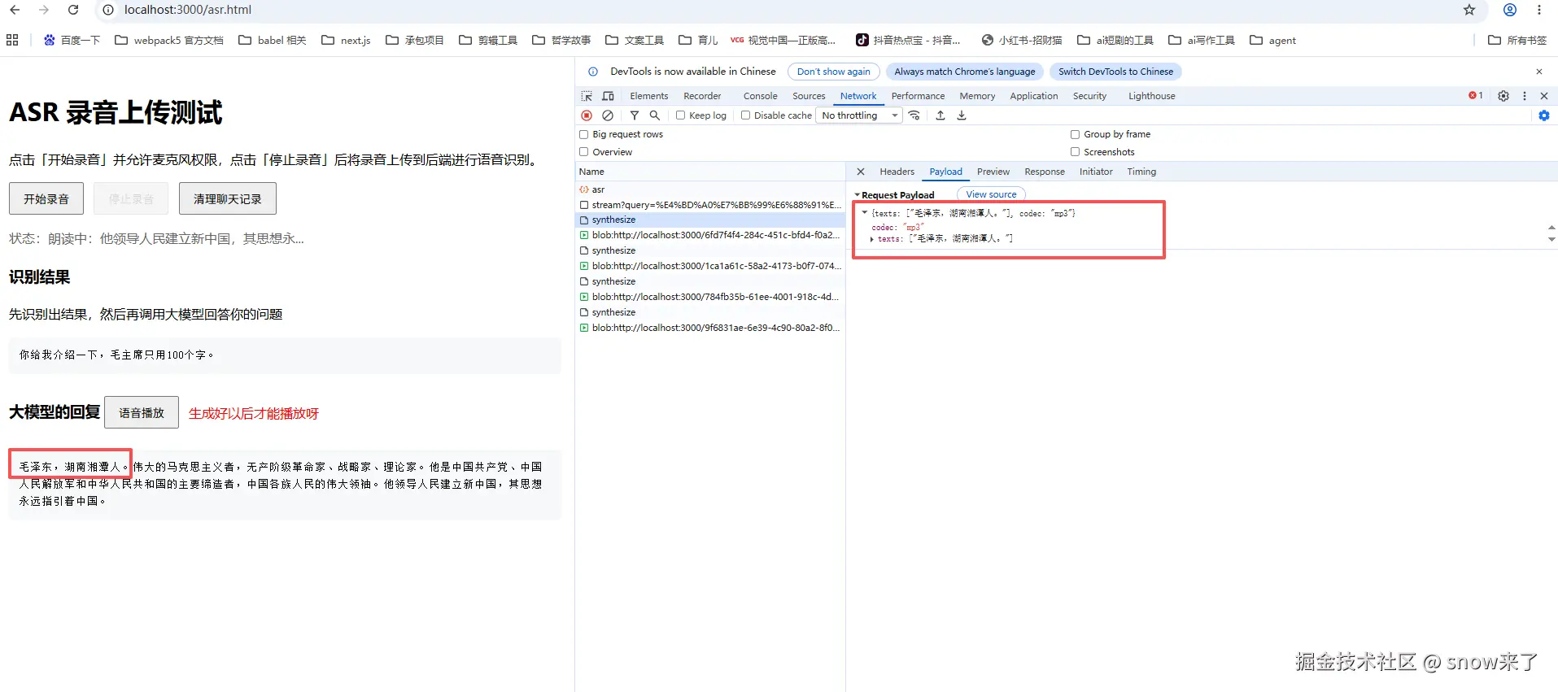1558x692 pixels.
Task: Import a HAR file with the upload icon
Action: point(940,115)
